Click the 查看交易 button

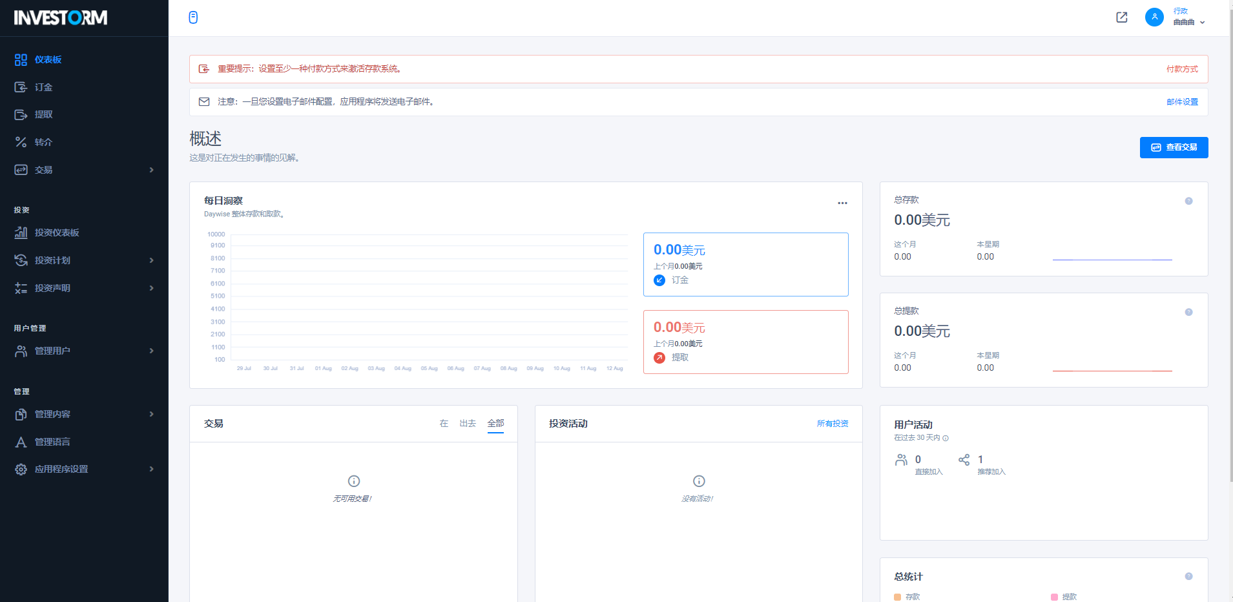pyautogui.click(x=1174, y=147)
